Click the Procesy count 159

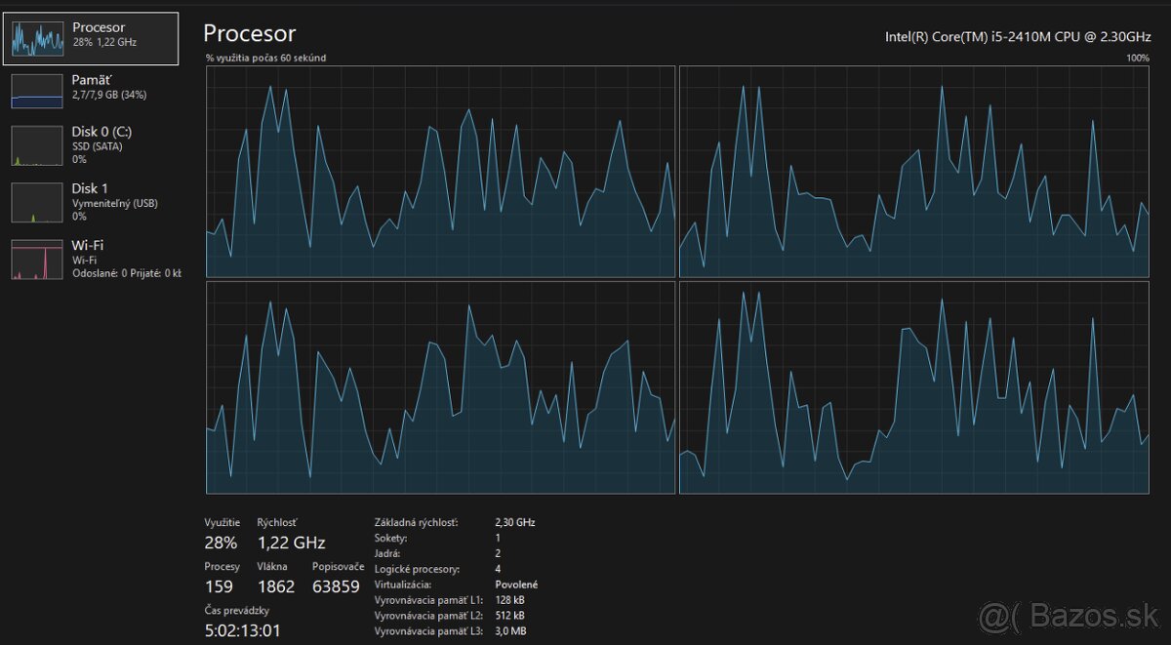pyautogui.click(x=219, y=586)
